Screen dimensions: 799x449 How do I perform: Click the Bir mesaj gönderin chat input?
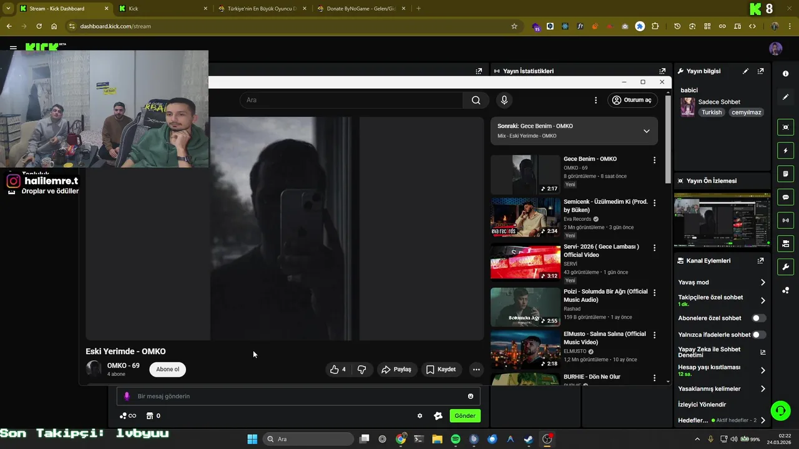[298, 396]
